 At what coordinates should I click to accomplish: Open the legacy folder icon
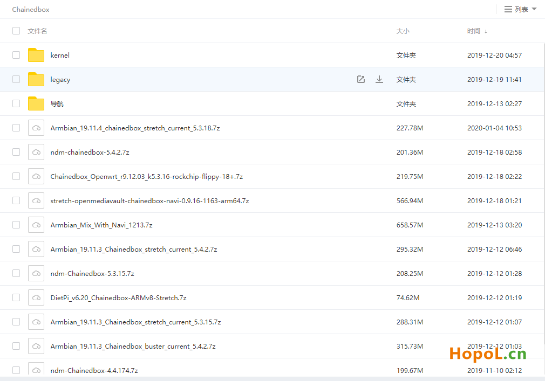pos(36,79)
